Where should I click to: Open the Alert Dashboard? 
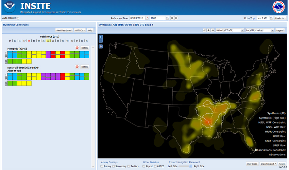point(64,30)
